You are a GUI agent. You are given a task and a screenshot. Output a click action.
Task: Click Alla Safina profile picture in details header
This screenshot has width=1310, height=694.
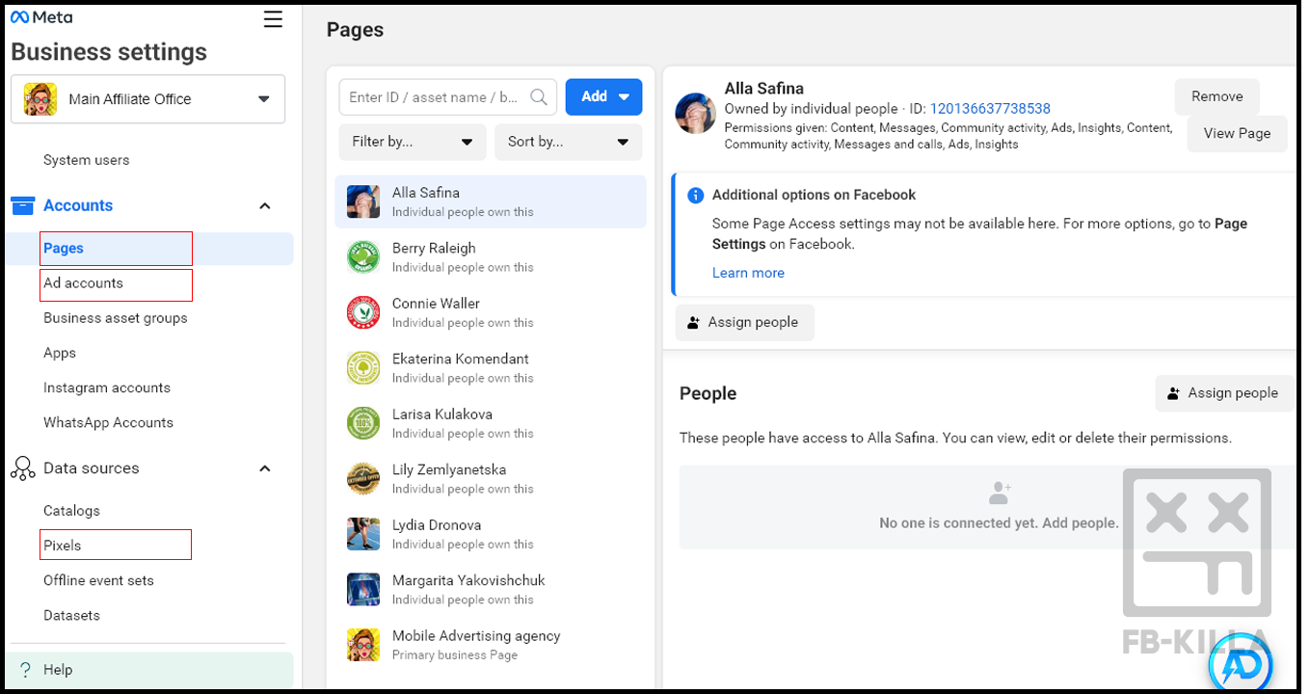click(695, 114)
